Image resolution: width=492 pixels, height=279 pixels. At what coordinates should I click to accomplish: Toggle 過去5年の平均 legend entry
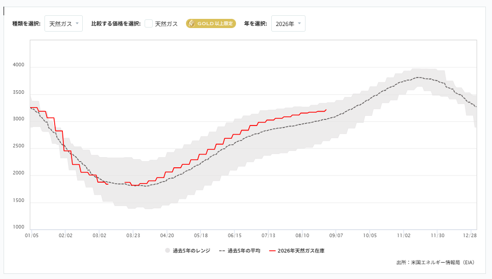click(240, 250)
